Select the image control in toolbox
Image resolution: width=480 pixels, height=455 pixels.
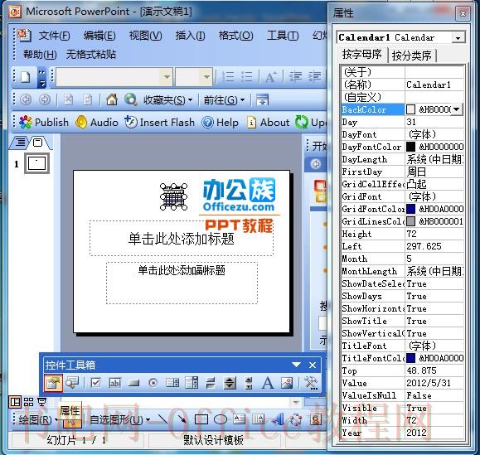[287, 383]
